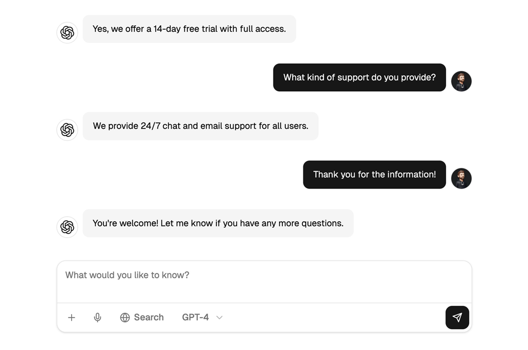Open the GPT-4 model dropdown
Image resolution: width=528 pixels, height=350 pixels.
pos(202,317)
